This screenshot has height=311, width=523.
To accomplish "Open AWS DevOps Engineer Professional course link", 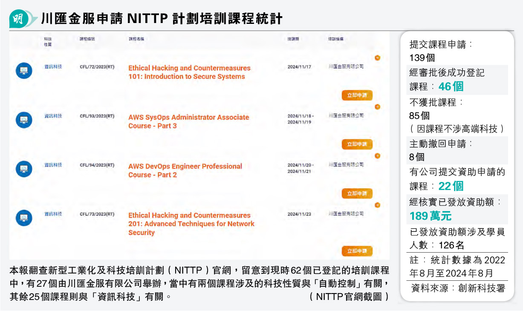I will pos(185,170).
